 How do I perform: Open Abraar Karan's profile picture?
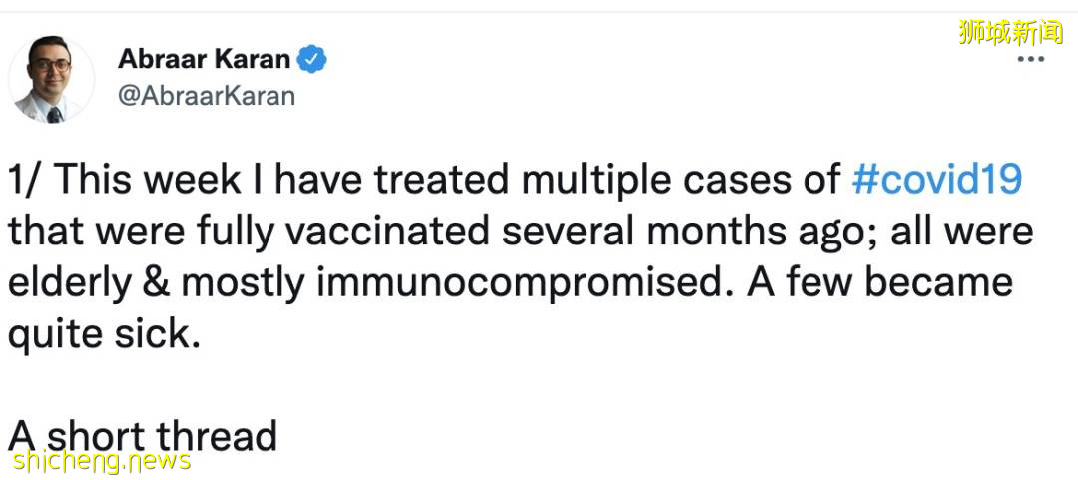(x=52, y=82)
